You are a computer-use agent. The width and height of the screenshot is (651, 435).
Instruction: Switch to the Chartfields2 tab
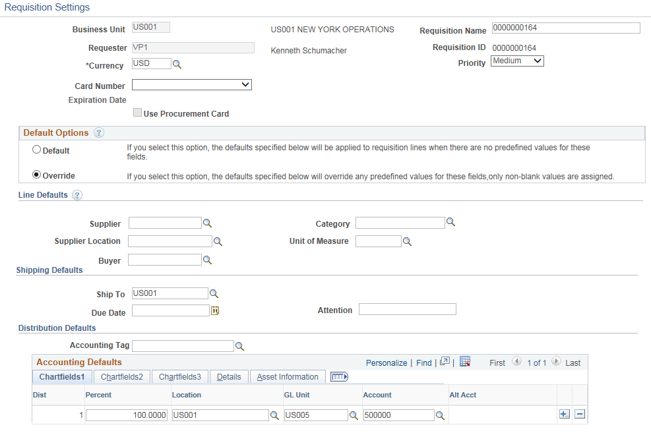point(121,376)
